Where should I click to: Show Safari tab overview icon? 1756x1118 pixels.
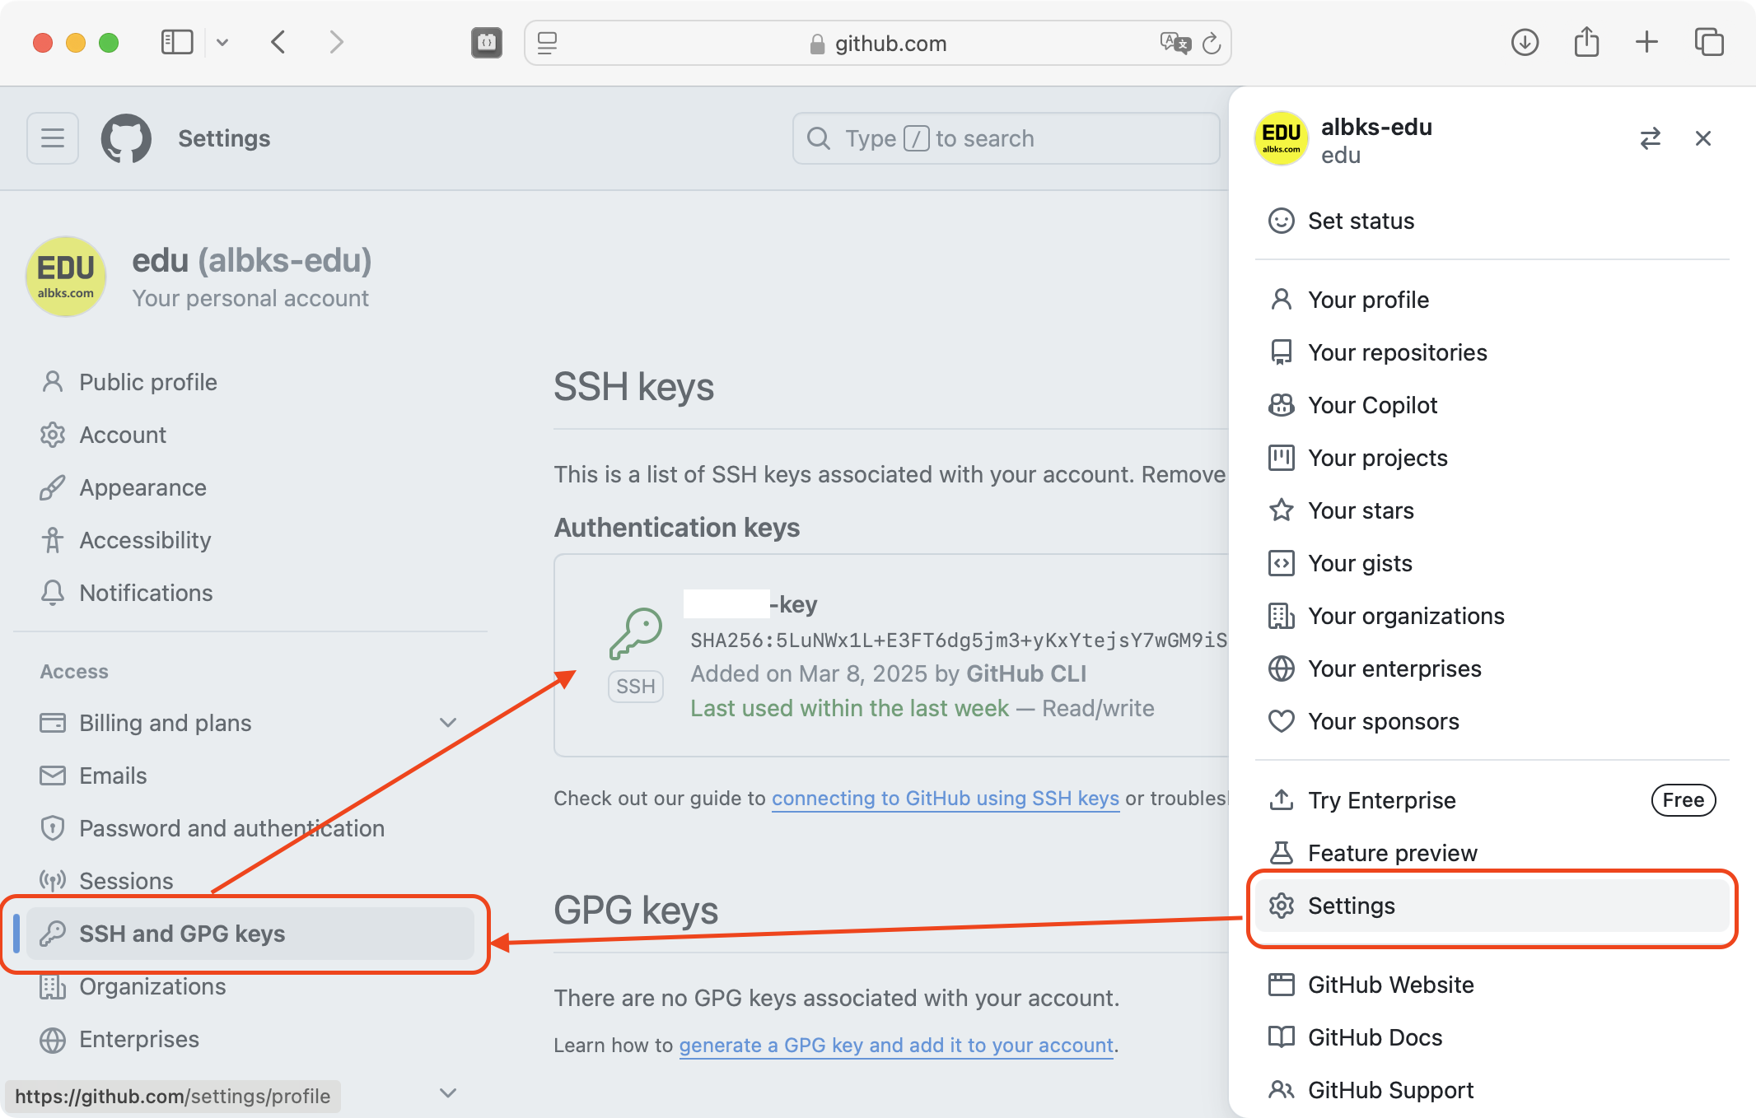pos(1709,42)
